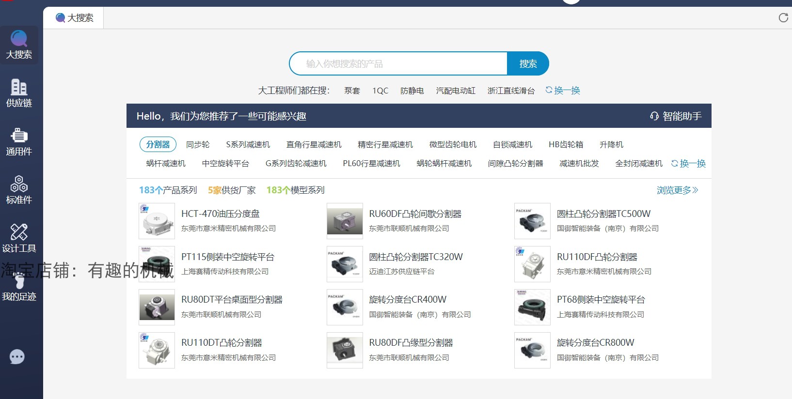This screenshot has height=399, width=792.
Task: Select the 蜗轮蜗杆减速机 category tag
Action: click(x=444, y=163)
